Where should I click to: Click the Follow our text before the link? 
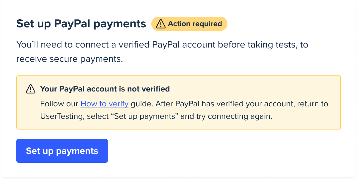[59, 104]
